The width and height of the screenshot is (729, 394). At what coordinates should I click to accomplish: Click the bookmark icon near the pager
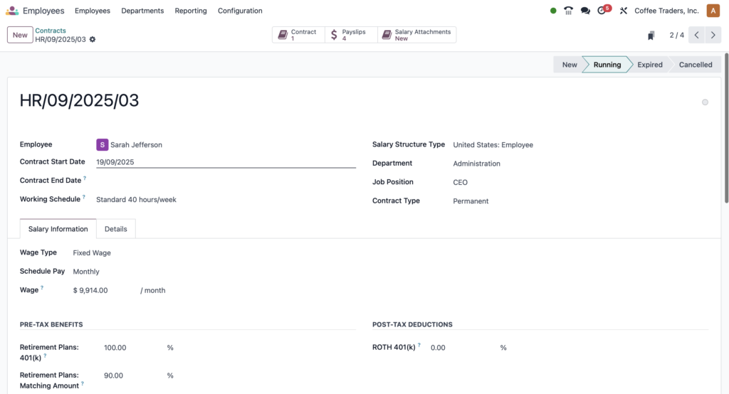651,36
